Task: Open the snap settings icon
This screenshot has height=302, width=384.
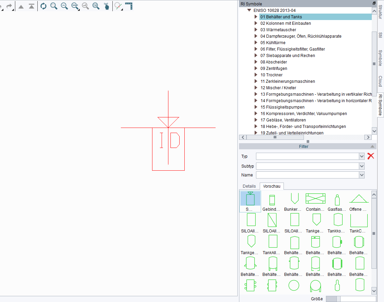Action: coord(118,6)
